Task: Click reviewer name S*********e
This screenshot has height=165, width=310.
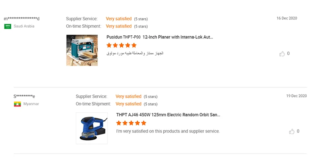Action: coord(24,96)
